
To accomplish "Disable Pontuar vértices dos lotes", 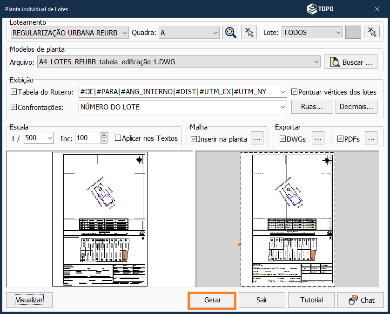I will click(x=295, y=92).
